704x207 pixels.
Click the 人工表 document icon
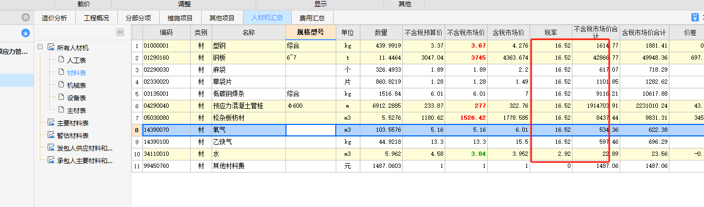point(61,60)
